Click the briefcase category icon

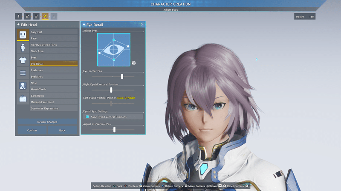[23, 99]
